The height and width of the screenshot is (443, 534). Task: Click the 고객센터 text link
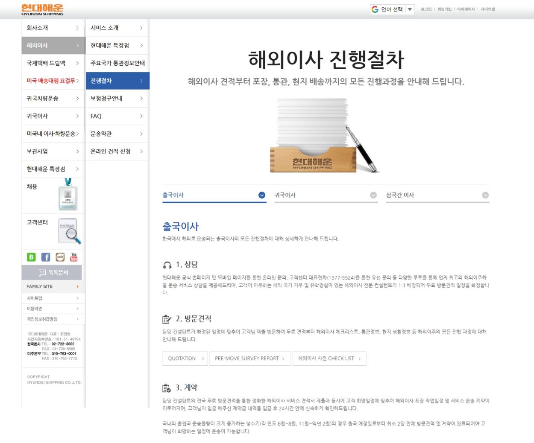[37, 222]
